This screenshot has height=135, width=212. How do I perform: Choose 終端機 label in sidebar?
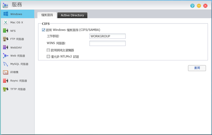[14, 72]
